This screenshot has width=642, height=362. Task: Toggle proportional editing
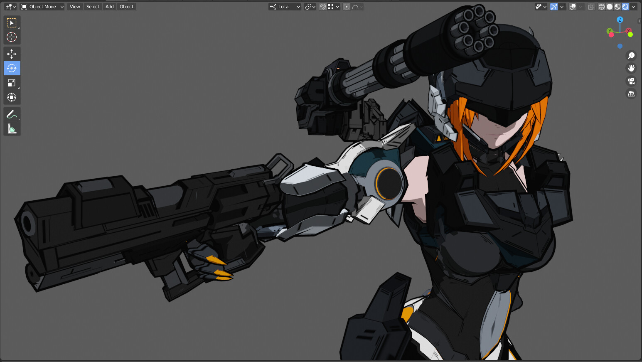point(346,7)
